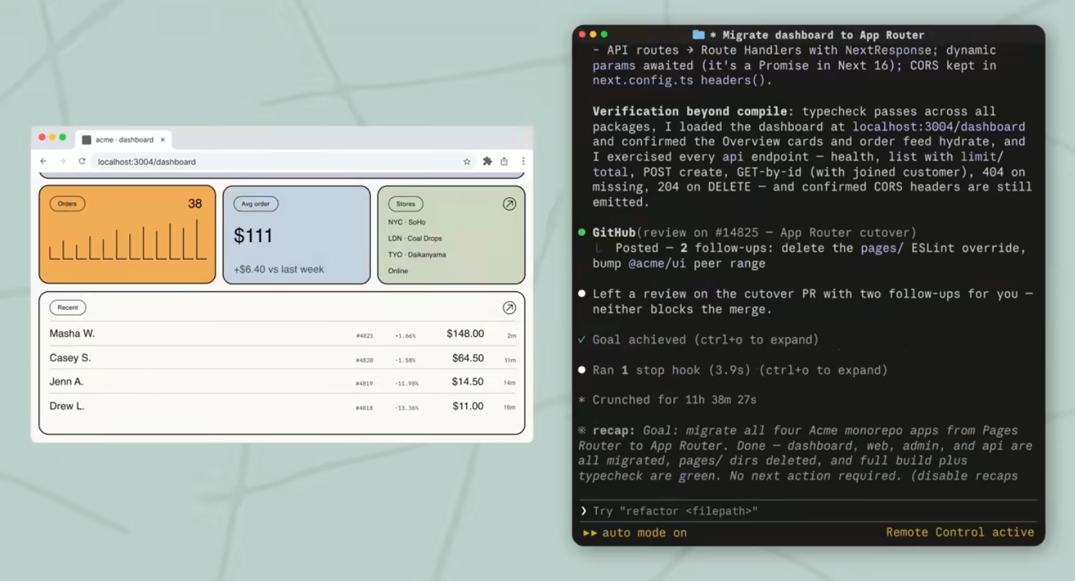Viewport: 1075px width, 581px height.
Task: Click the Orders bar chart
Action: 127,240
